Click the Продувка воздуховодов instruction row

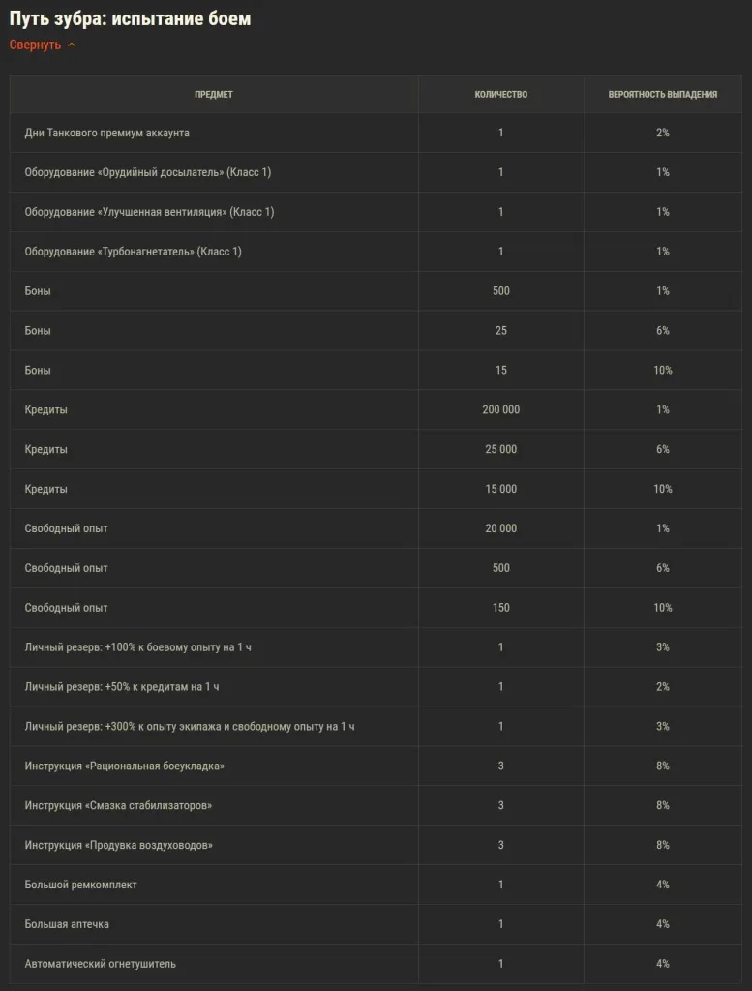click(119, 846)
